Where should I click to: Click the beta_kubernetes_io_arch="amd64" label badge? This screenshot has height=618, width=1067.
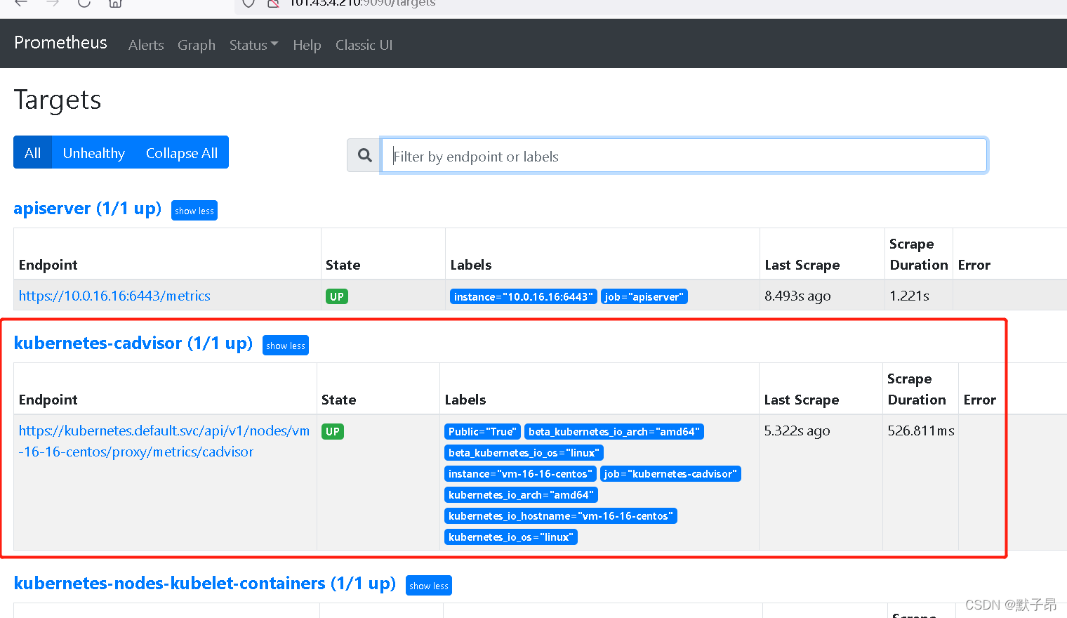[614, 431]
